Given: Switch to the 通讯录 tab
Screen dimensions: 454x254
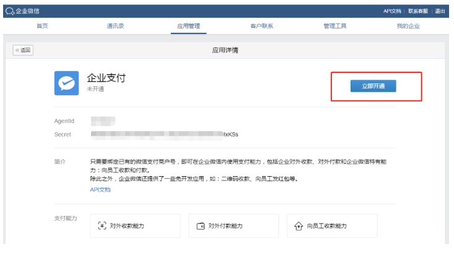Looking at the screenshot, I should [x=115, y=26].
